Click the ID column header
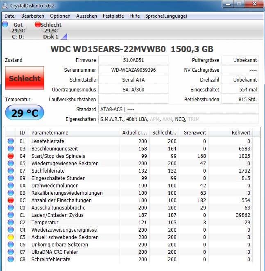Image resolution: width=265 pixels, height=271 pixels. click(x=22, y=133)
